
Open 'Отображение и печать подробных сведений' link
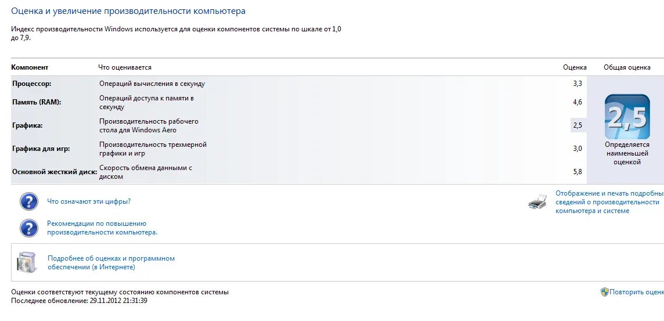pos(608,202)
